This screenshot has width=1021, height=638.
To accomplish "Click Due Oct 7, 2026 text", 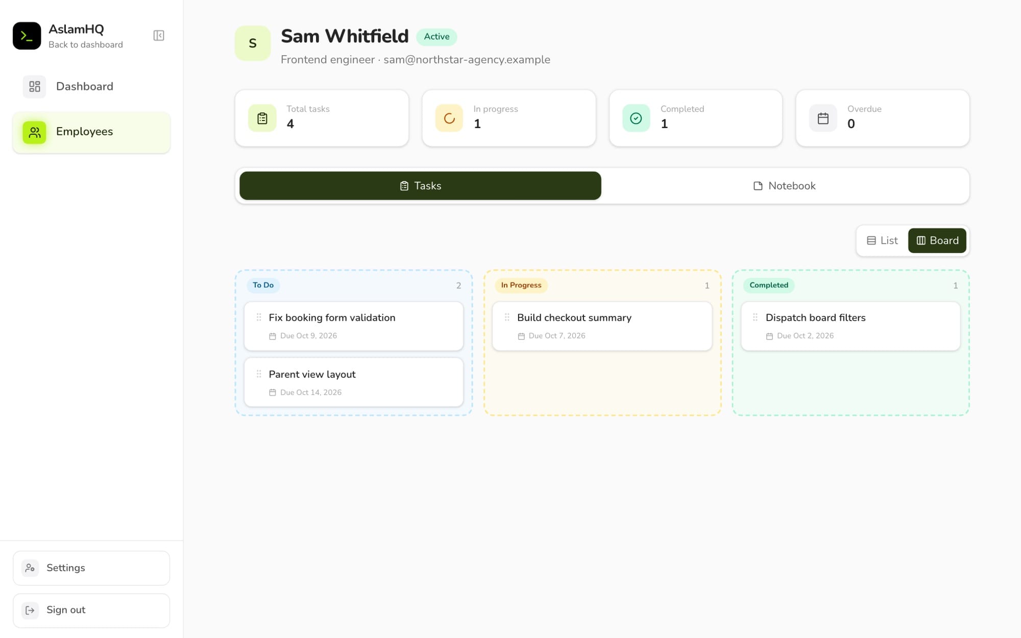I will tap(557, 336).
